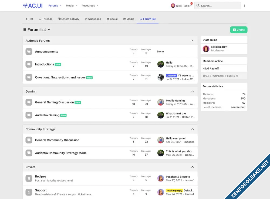
Task: Click the avatar beside Peaches & Biscuits
Action: pos(161,178)
